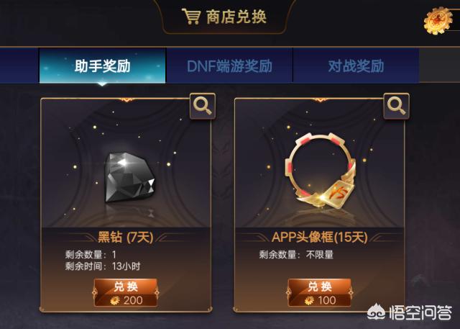Tap the coin icon on 200 button
This screenshot has width=460, height=329.
pyautogui.click(x=115, y=300)
